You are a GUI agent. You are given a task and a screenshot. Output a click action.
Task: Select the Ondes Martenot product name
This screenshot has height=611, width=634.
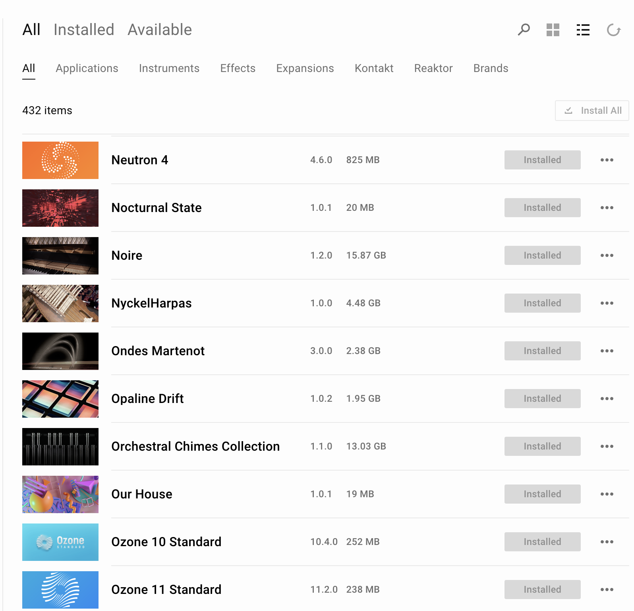tap(158, 351)
